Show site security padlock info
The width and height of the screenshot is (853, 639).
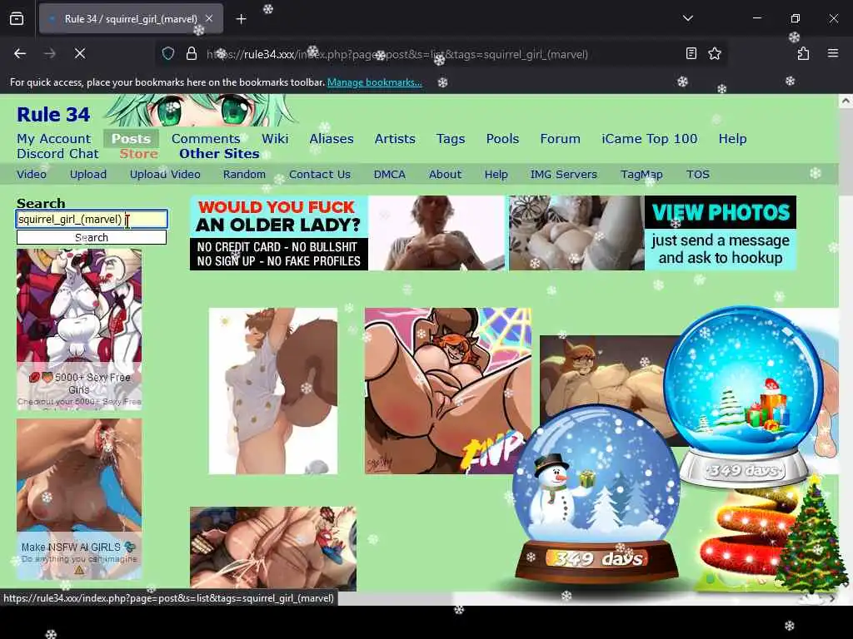point(191,54)
